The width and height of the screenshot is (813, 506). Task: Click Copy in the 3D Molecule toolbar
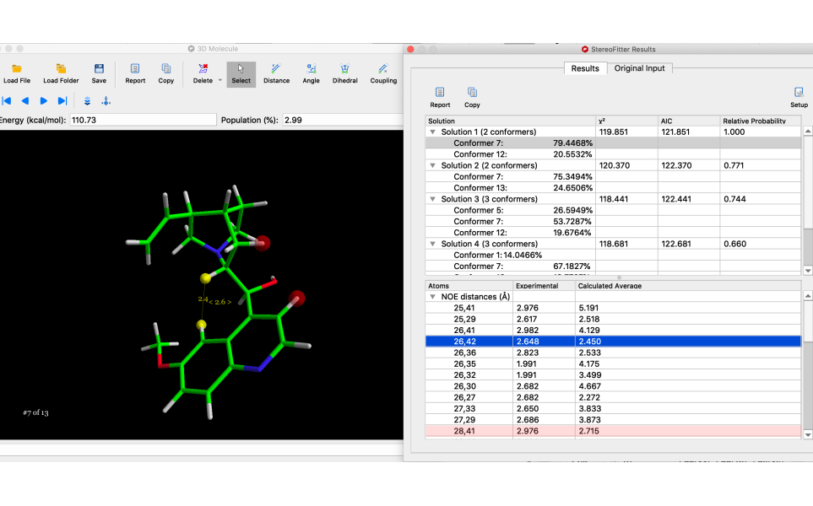click(x=166, y=73)
